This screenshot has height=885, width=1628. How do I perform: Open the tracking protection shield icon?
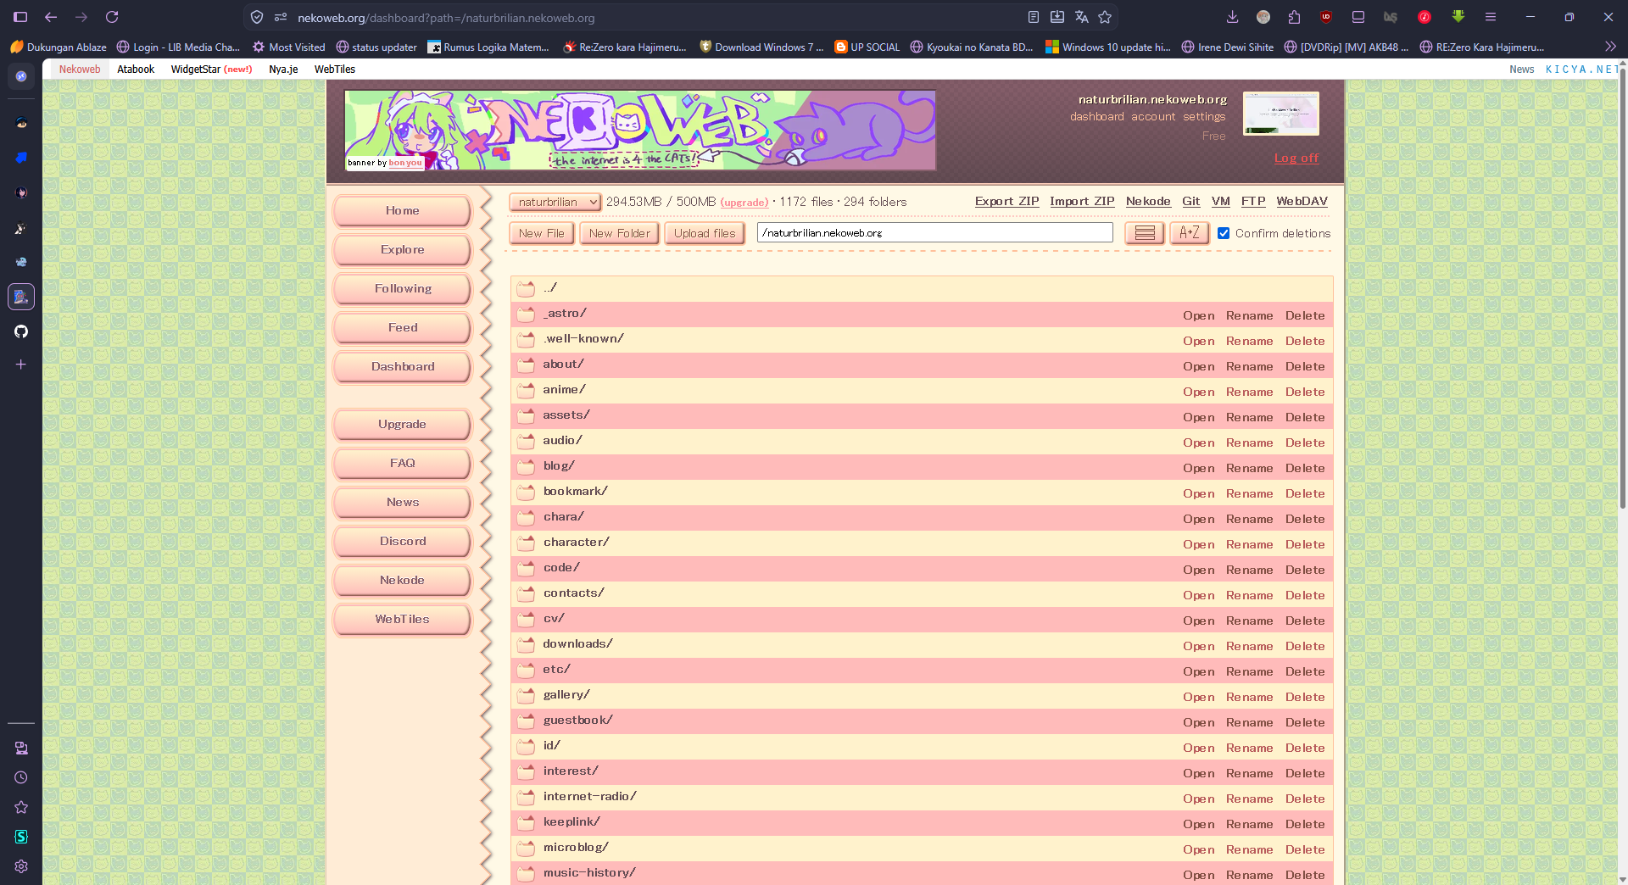click(x=257, y=17)
